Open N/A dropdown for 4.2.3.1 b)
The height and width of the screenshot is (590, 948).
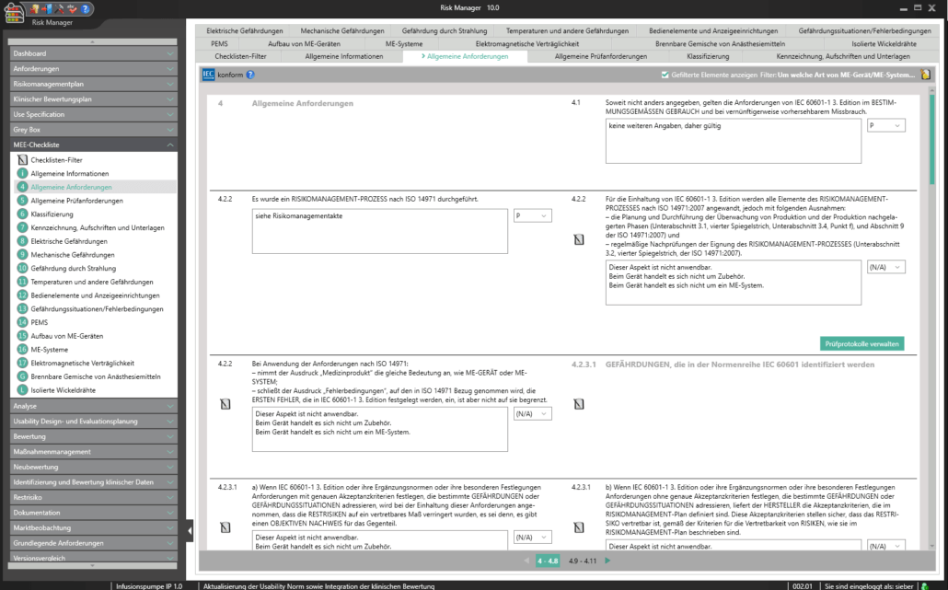885,546
